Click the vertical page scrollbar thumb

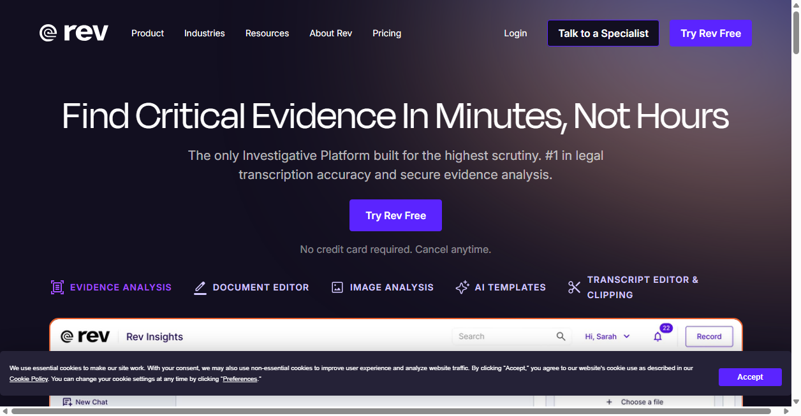[796, 29]
